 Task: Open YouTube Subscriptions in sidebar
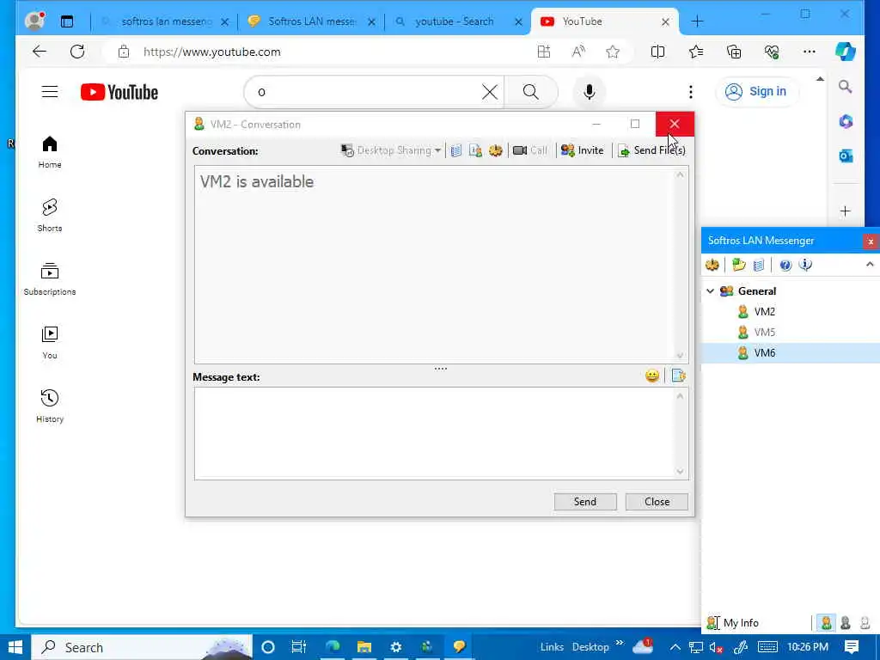[x=50, y=279]
